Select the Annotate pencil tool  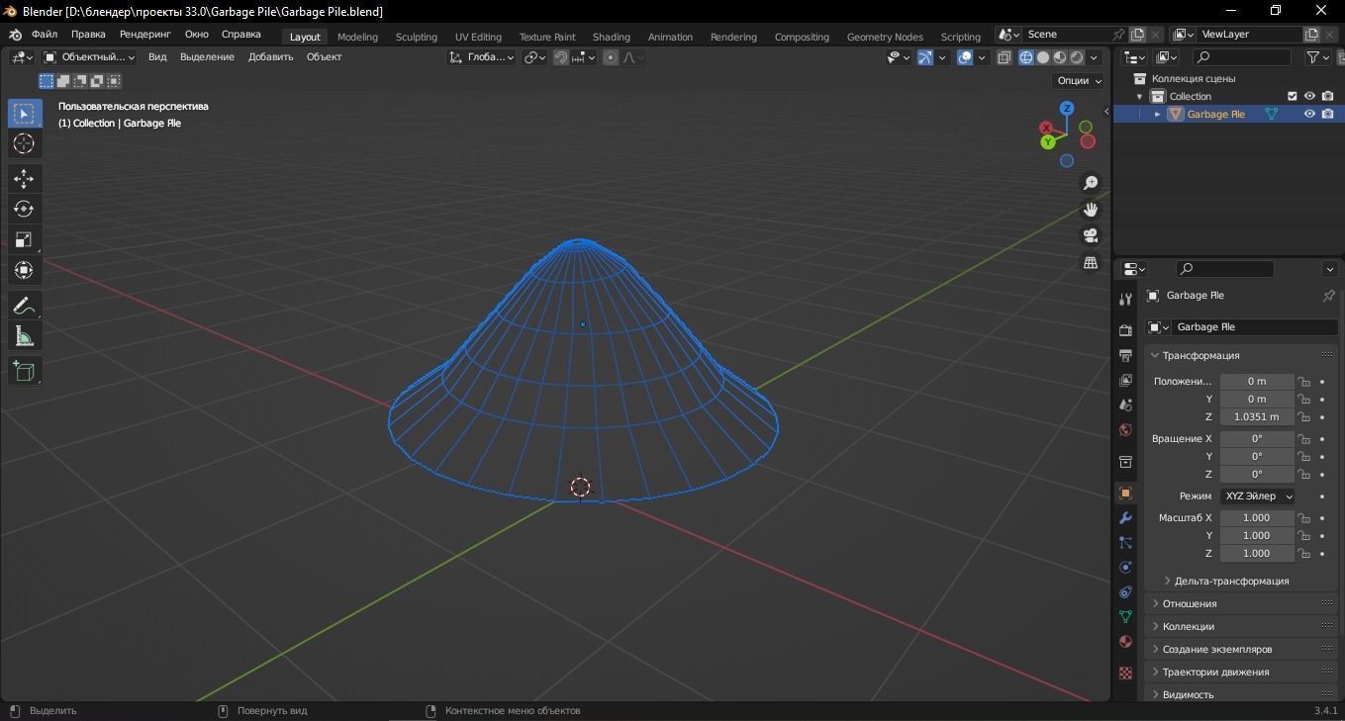point(24,306)
